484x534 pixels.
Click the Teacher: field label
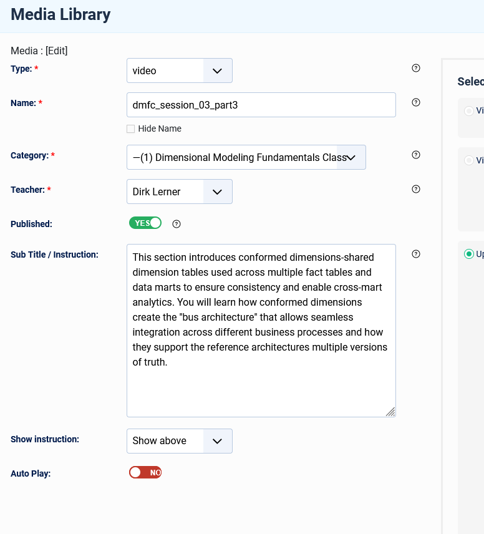click(x=27, y=190)
